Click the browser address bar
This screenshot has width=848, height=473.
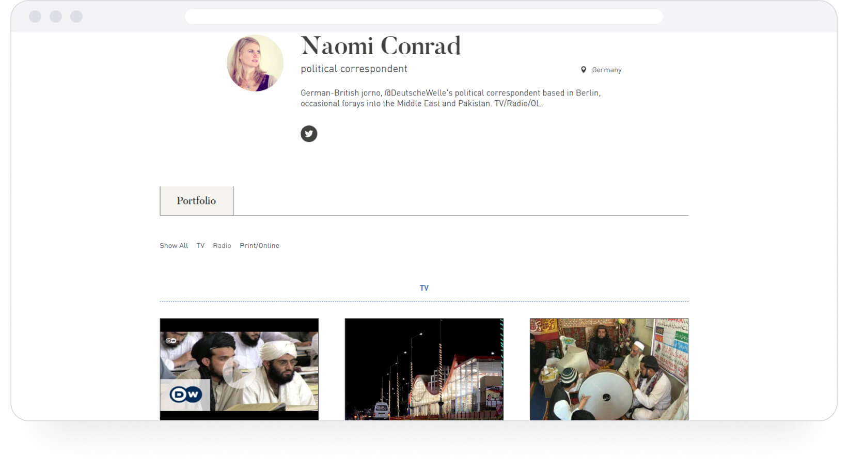[x=424, y=17]
